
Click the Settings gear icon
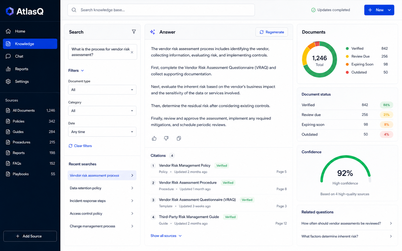(x=8, y=81)
